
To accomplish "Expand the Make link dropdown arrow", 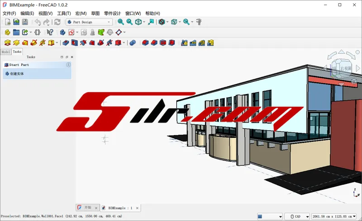I will pyautogui.click(x=31, y=32).
